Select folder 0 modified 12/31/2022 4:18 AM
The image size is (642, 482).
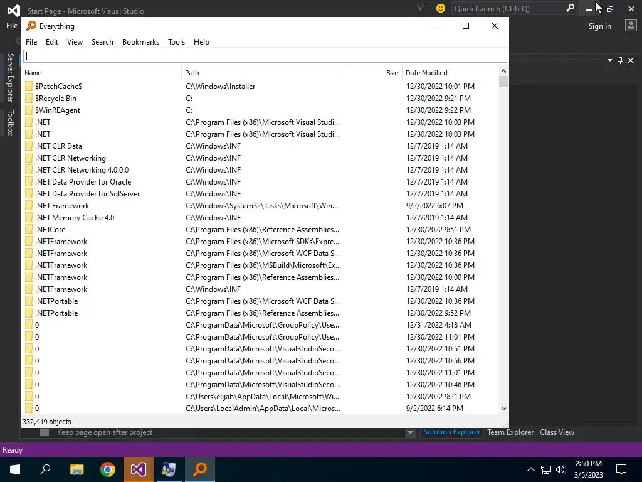click(260, 324)
